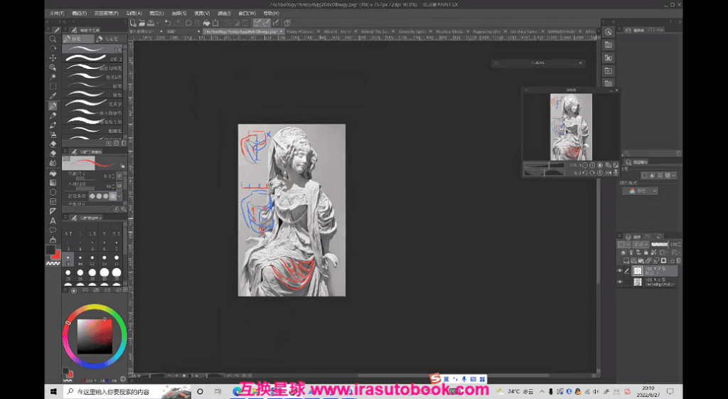
Task: Hide the bottom image layer
Action: 619,282
